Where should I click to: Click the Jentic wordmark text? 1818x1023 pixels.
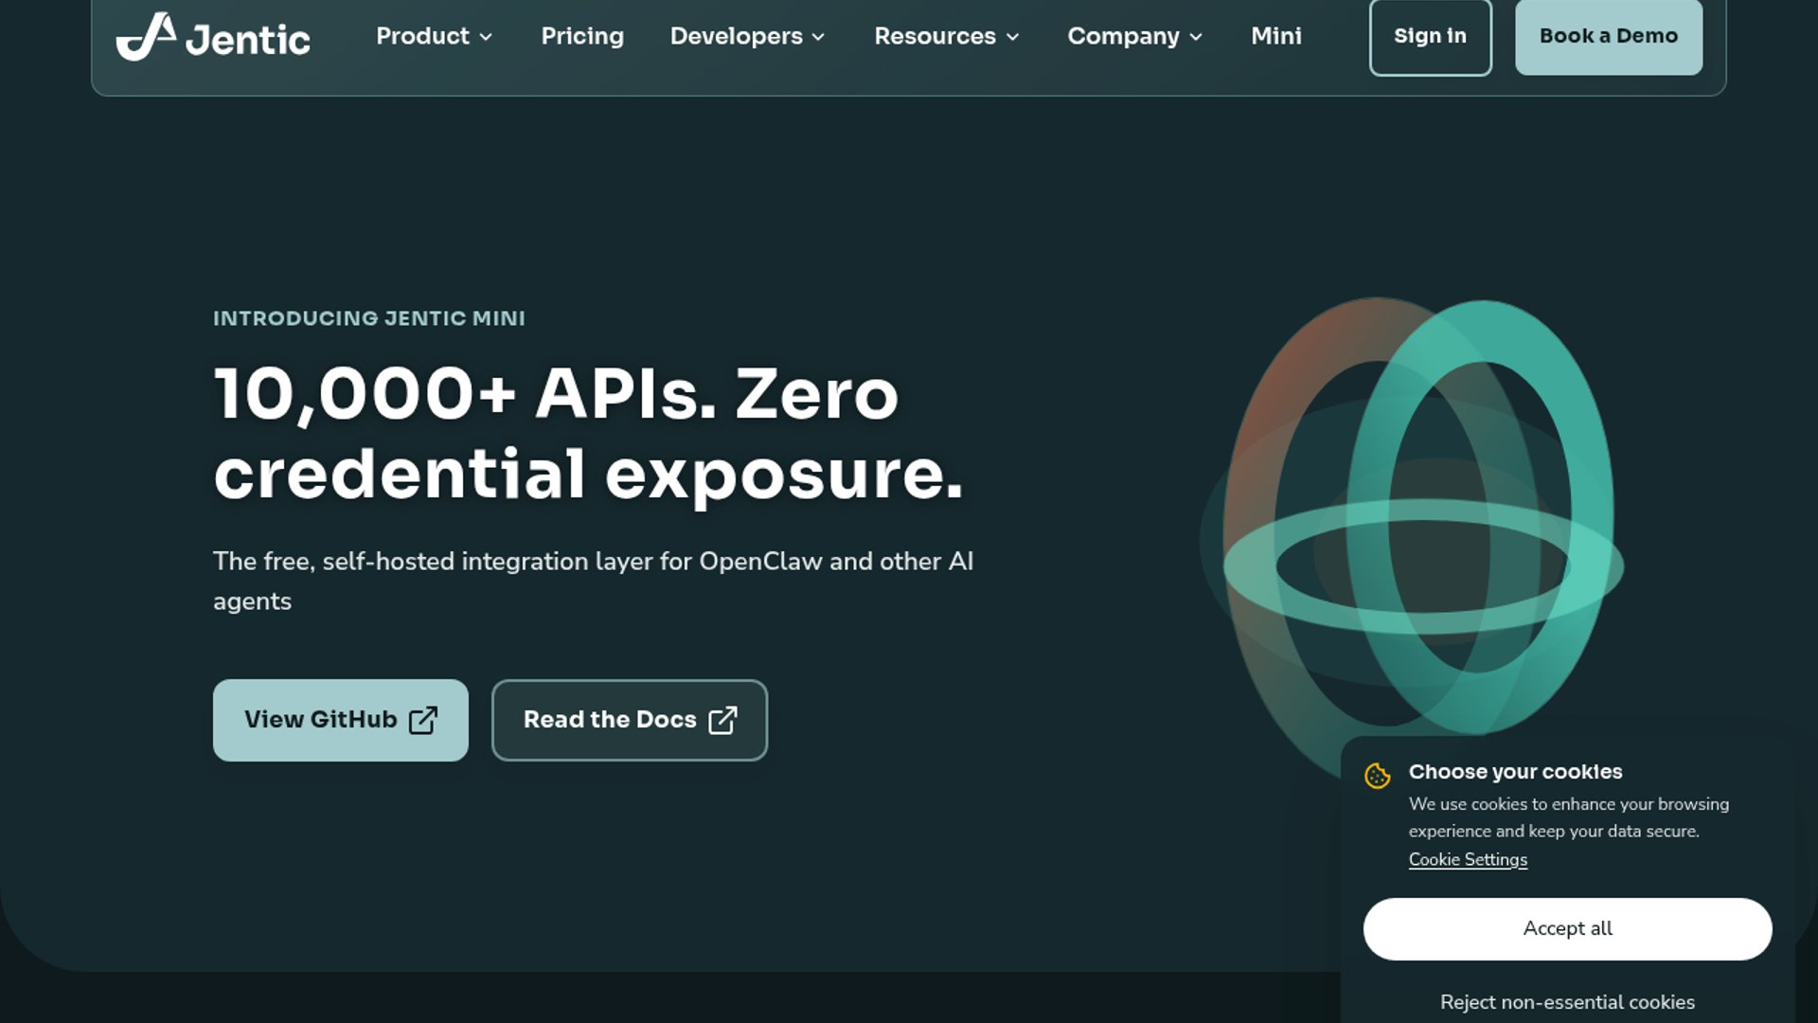[248, 40]
